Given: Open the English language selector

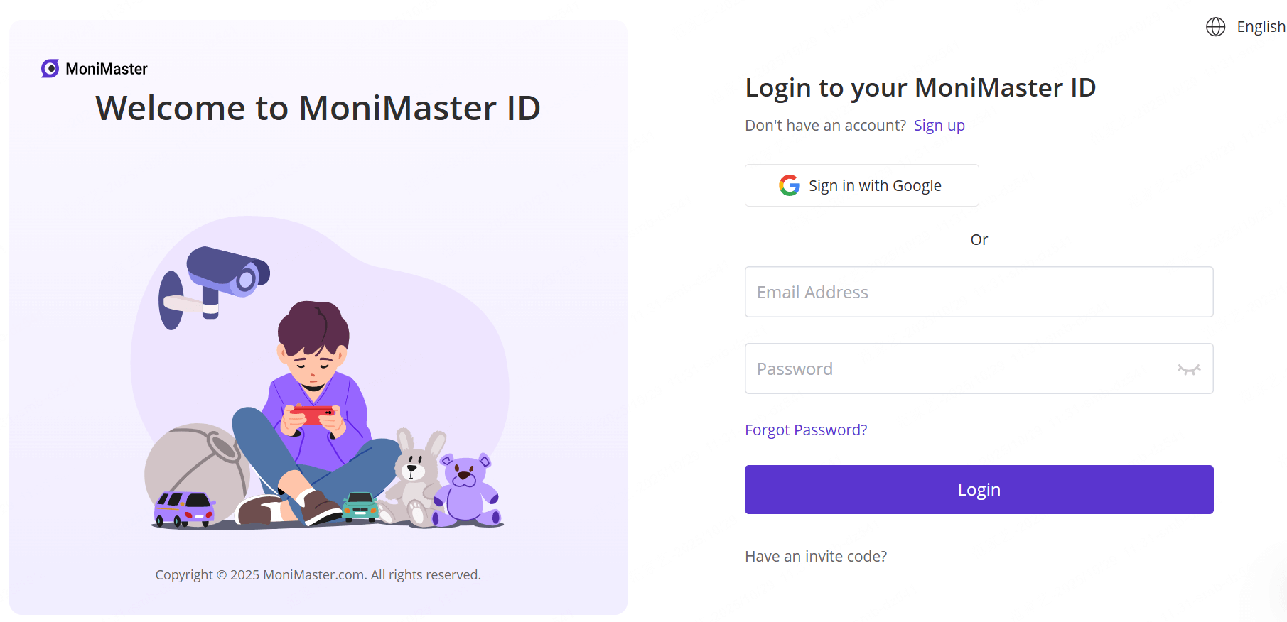Looking at the screenshot, I should point(1260,27).
